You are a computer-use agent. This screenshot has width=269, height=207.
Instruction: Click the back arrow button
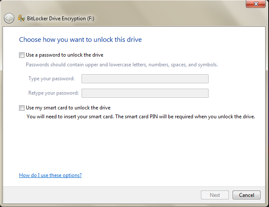[x=9, y=18]
